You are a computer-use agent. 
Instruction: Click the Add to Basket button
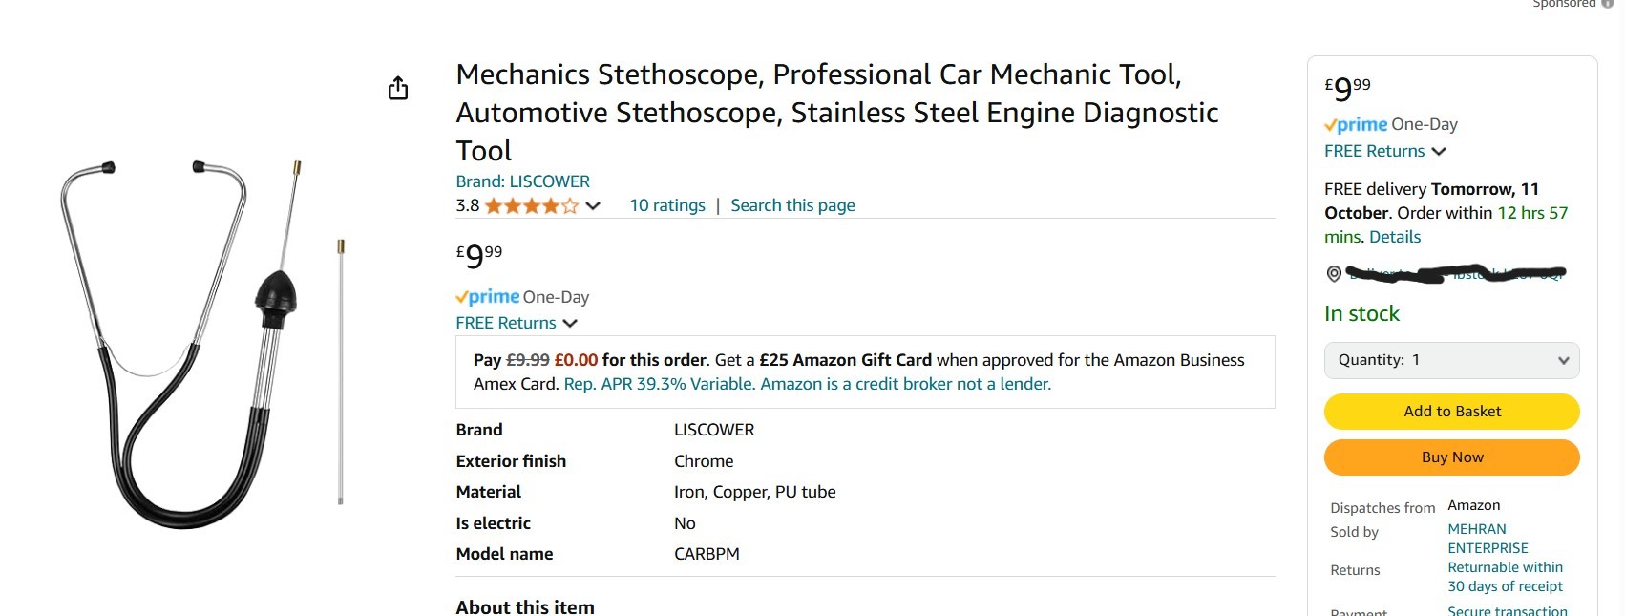pos(1451,412)
